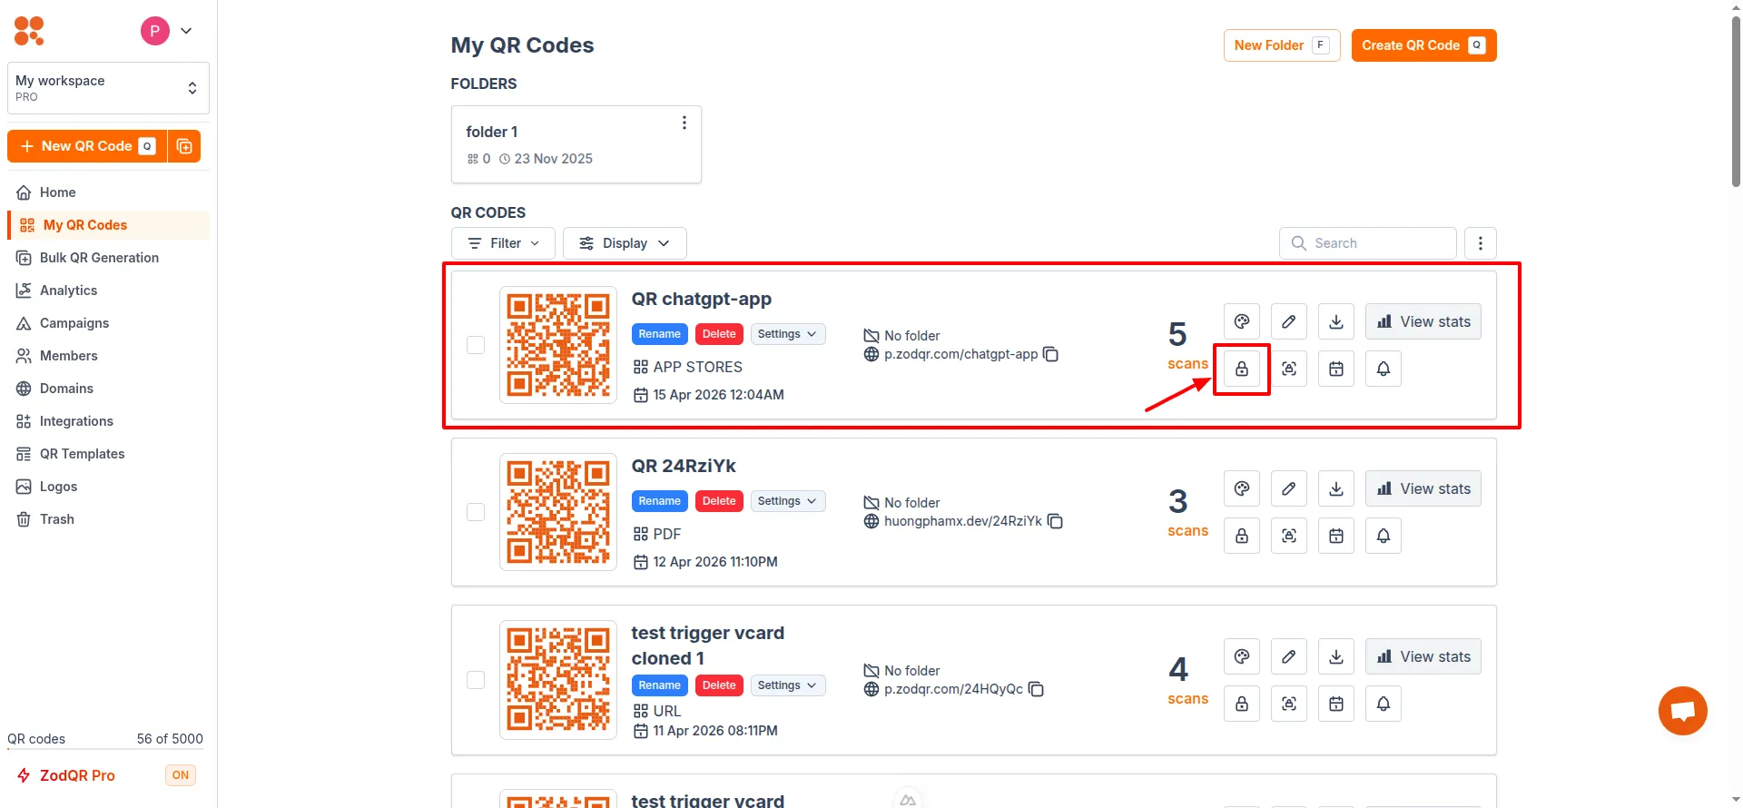Click the pencil edit icon for QR 24RziYk
The height and width of the screenshot is (808, 1743).
[1289, 488]
